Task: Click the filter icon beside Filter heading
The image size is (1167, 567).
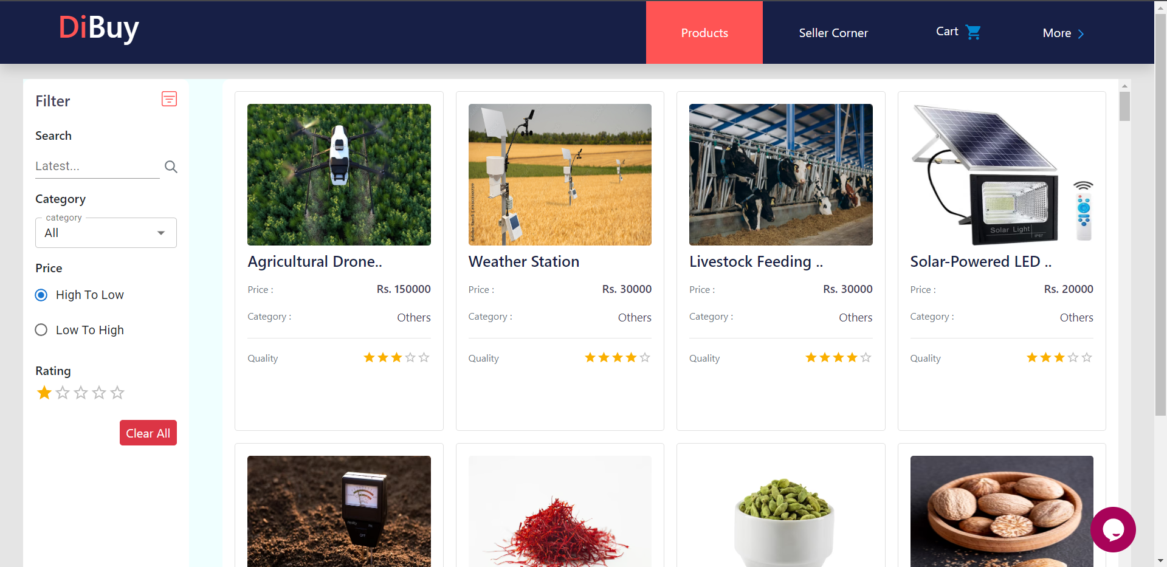Action: [x=168, y=98]
